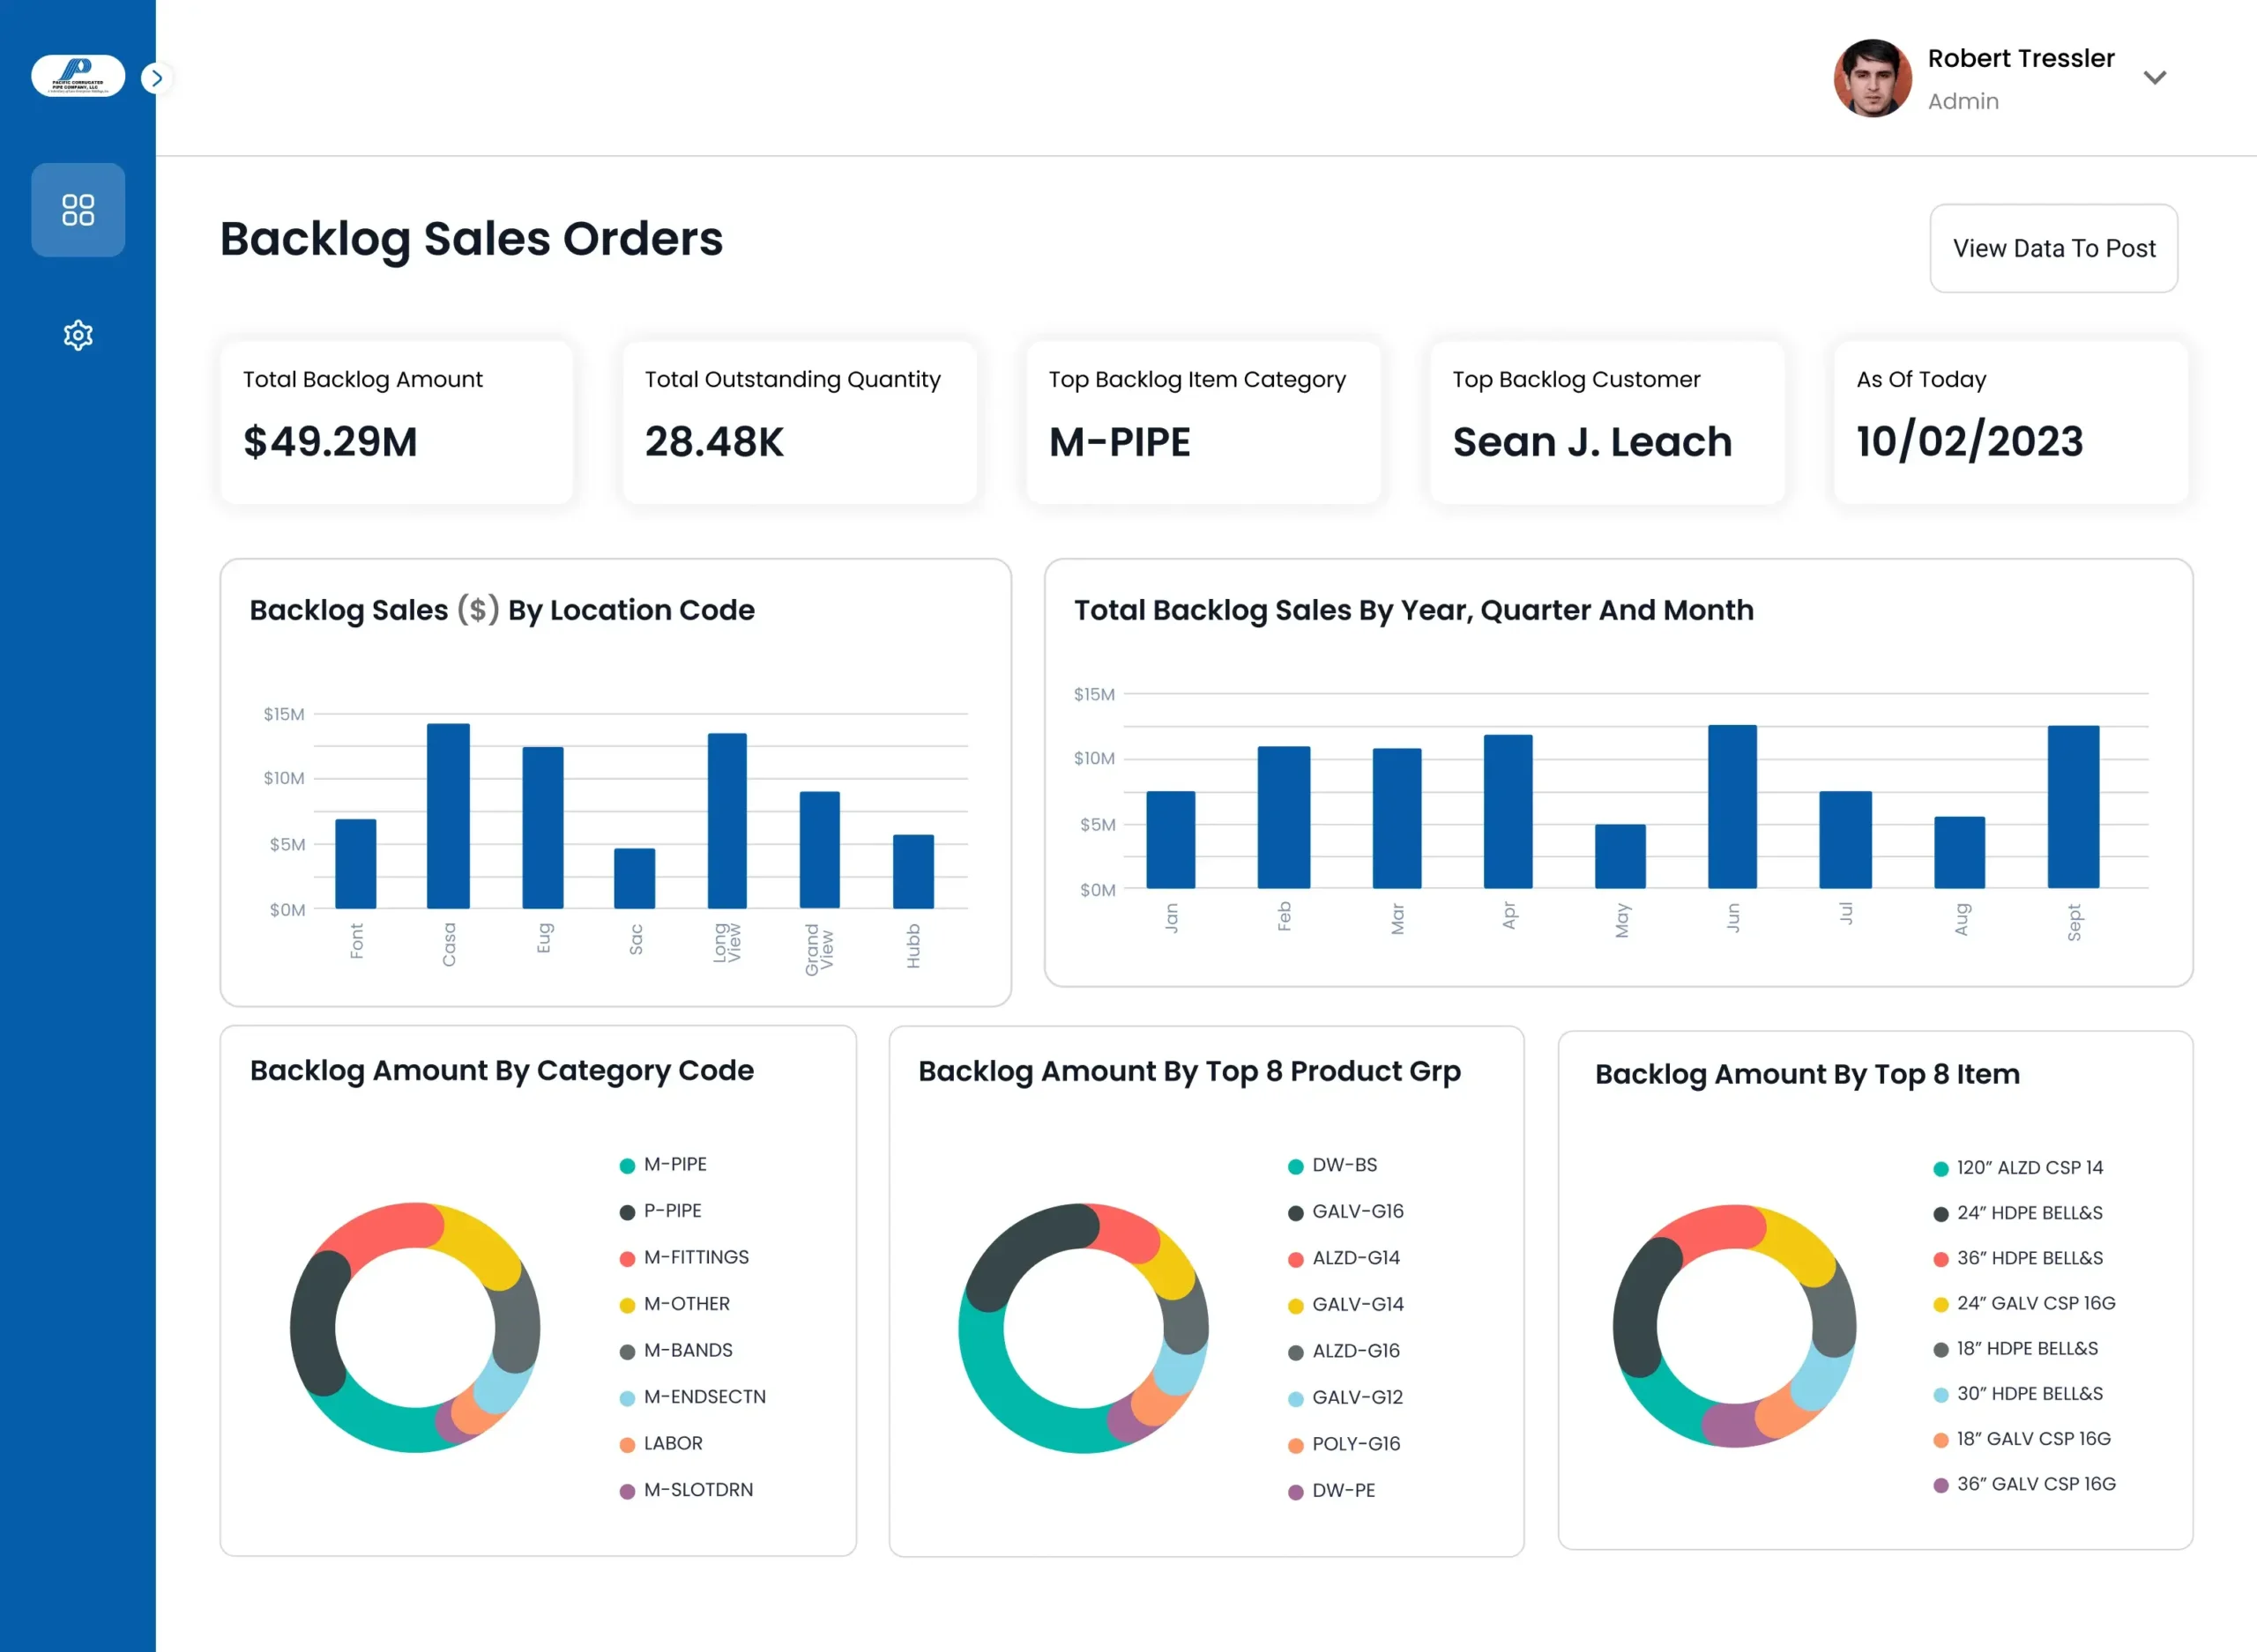2257x1652 pixels.
Task: Toggle the 24" GALV CSP 16G legend entry
Action: tap(2024, 1303)
